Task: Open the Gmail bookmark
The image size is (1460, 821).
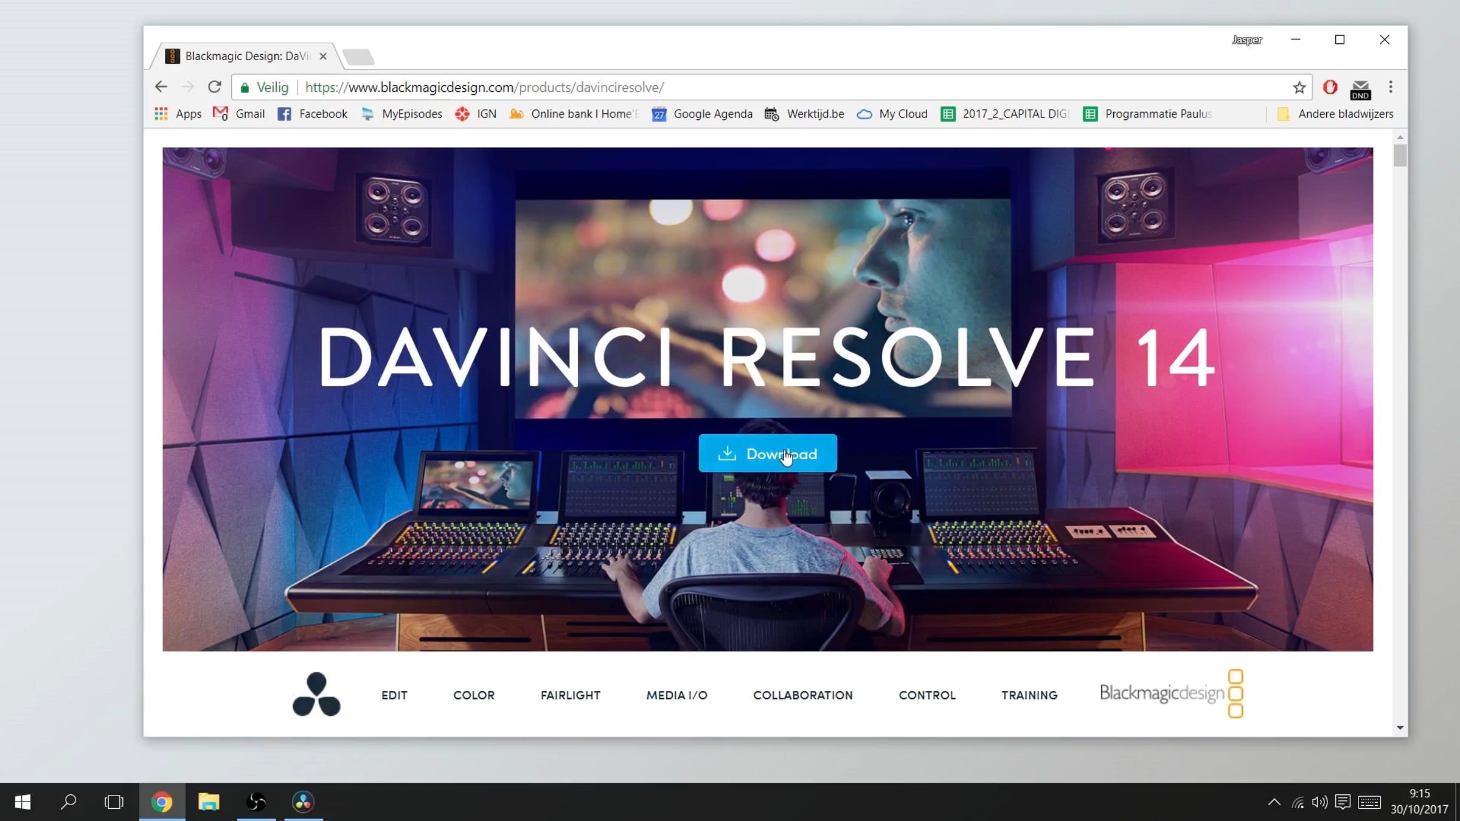Action: [x=239, y=114]
